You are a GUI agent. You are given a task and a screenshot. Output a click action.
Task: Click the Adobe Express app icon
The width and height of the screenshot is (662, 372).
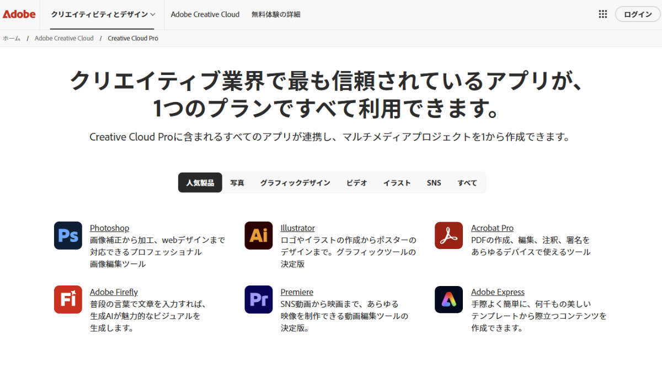448,299
